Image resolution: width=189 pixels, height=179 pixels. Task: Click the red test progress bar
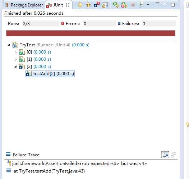click(91, 33)
